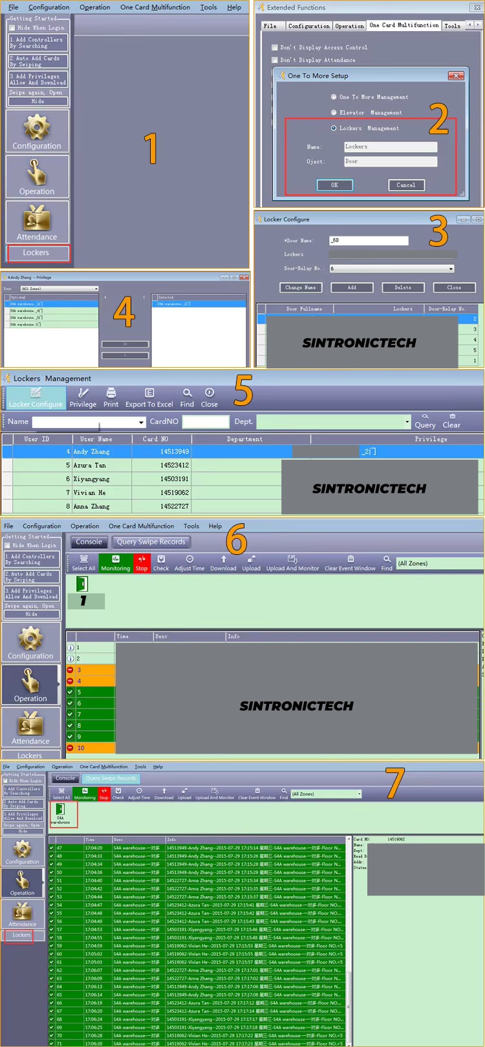Select Lockers Management radio button
485x1047 pixels.
pyautogui.click(x=334, y=128)
